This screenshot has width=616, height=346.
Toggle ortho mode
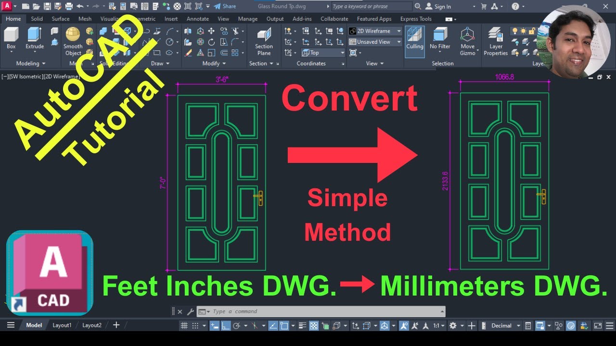click(226, 325)
